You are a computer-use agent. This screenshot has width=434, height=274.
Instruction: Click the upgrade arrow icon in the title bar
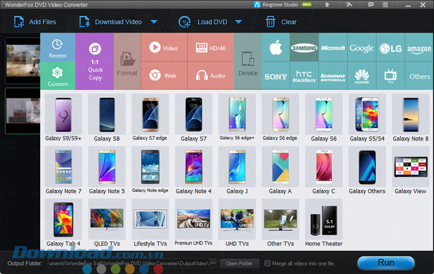click(327, 5)
